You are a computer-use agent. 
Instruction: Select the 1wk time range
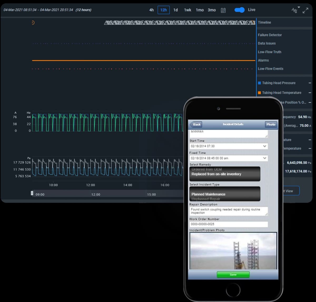(187, 10)
